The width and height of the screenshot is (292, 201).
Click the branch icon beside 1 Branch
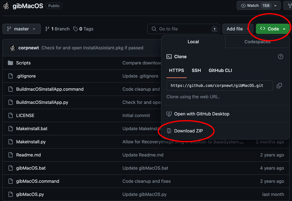point(47,29)
